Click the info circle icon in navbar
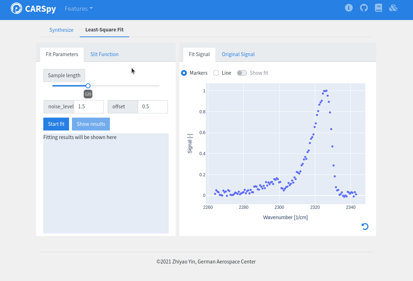The width and height of the screenshot is (413, 281). (349, 8)
